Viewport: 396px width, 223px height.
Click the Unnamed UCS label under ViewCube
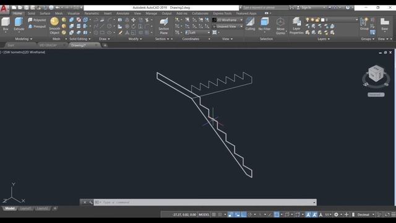(x=376, y=95)
